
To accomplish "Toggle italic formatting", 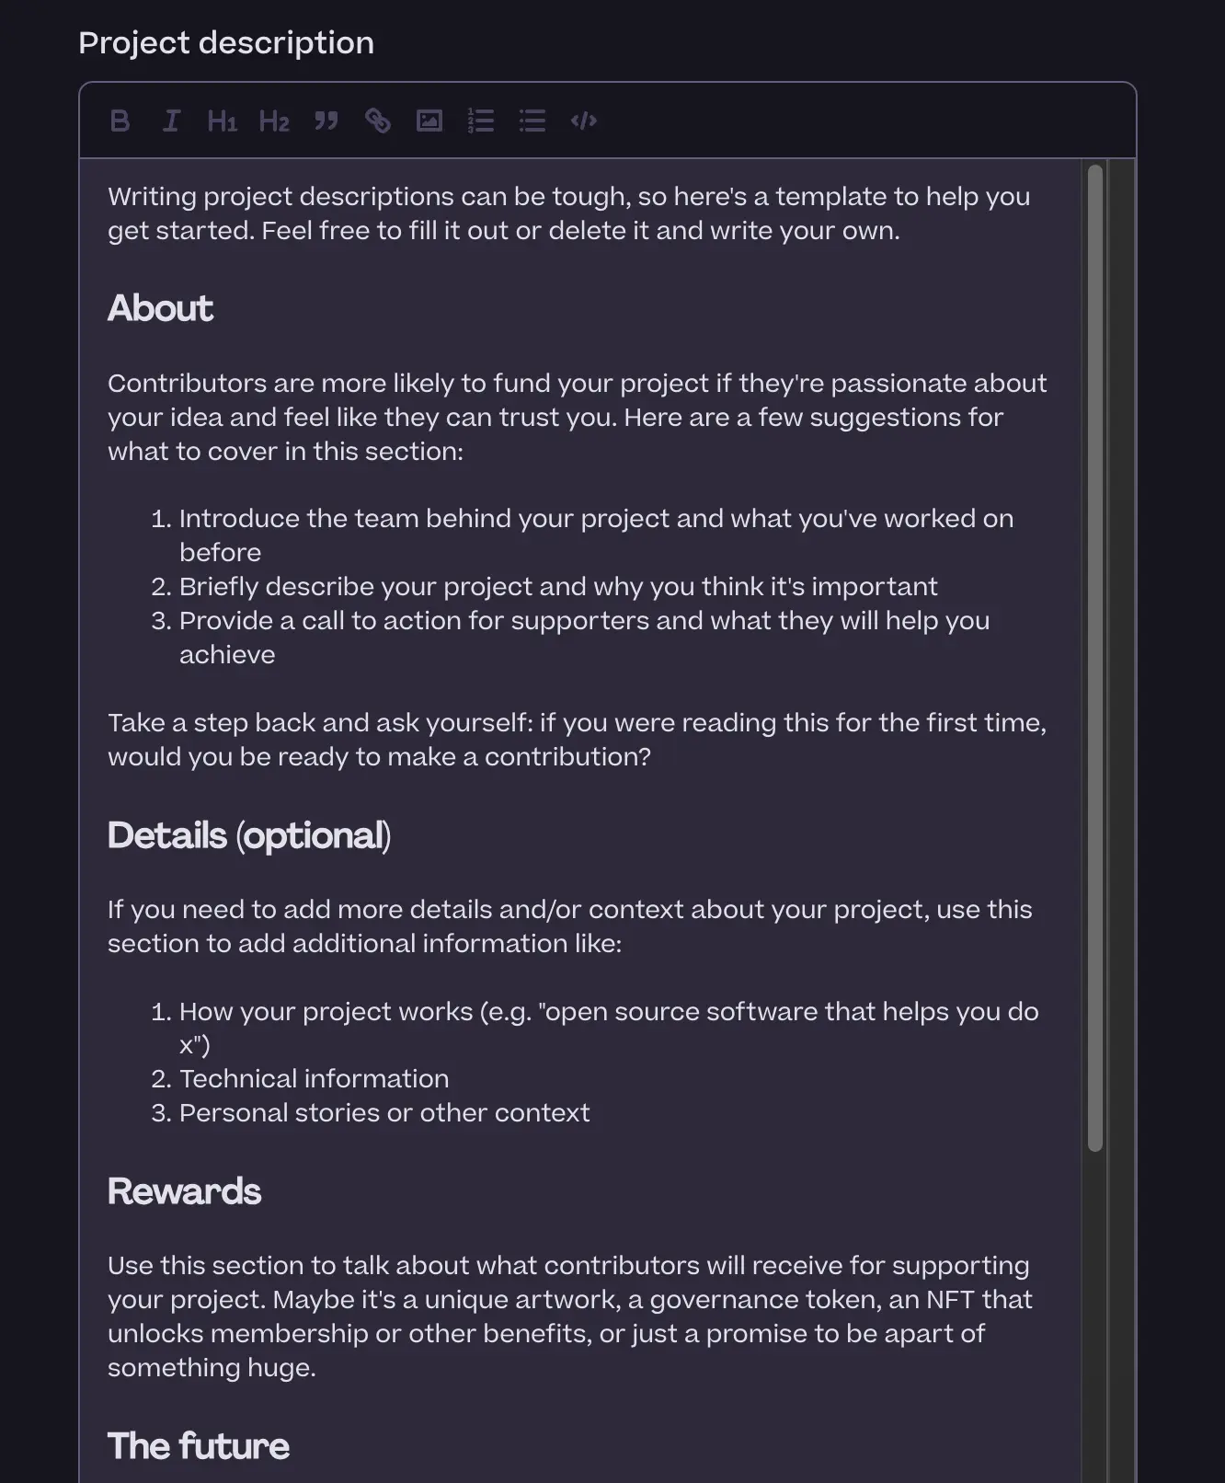I will (x=170, y=121).
